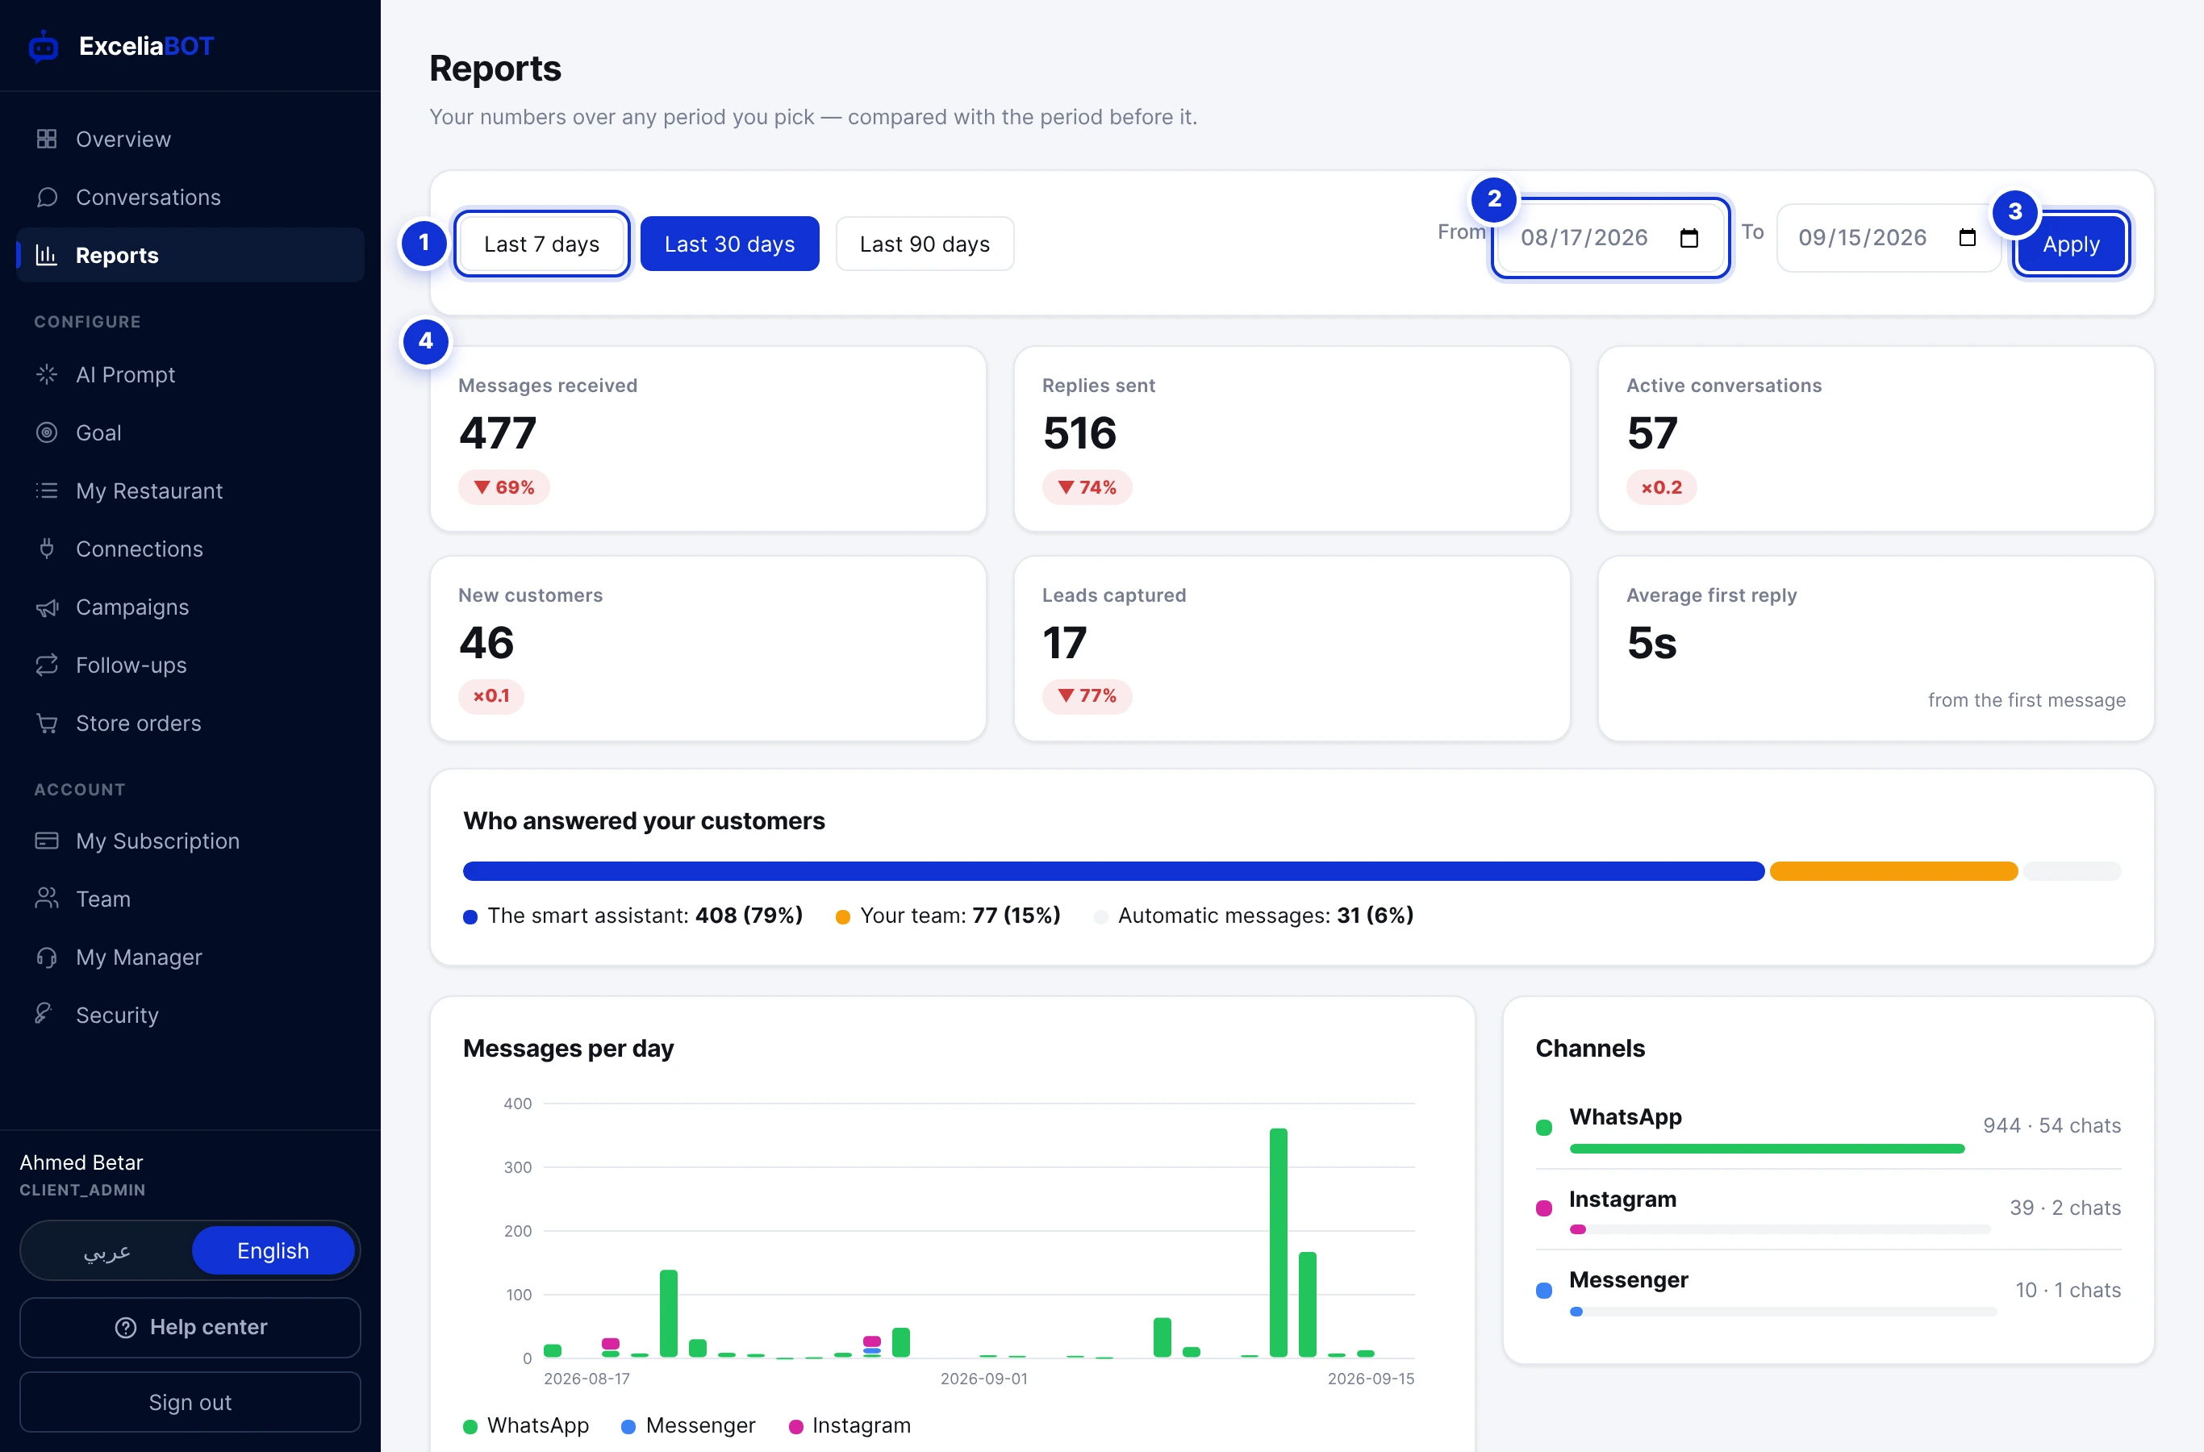Screen dimensions: 2204x1452
Task: Click the My Subscription card icon
Action: (46, 841)
